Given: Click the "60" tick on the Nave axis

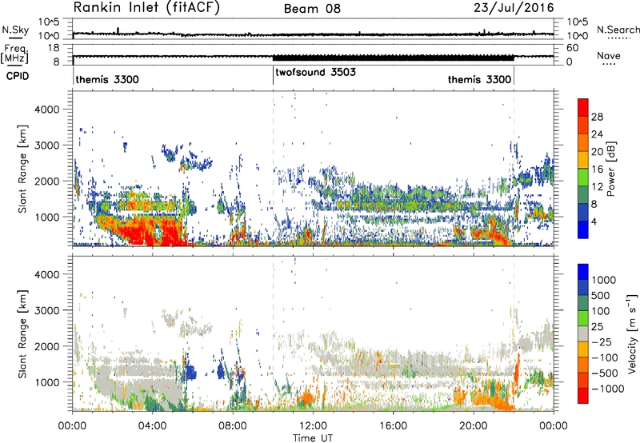Looking at the screenshot, I should point(572,48).
